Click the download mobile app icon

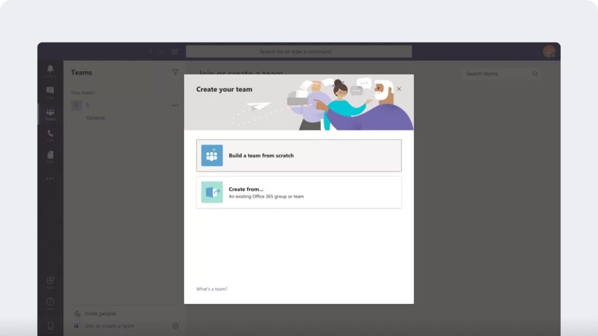point(50,325)
